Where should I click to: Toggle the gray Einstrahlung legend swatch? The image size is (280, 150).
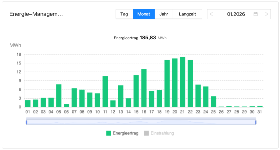click(146, 133)
